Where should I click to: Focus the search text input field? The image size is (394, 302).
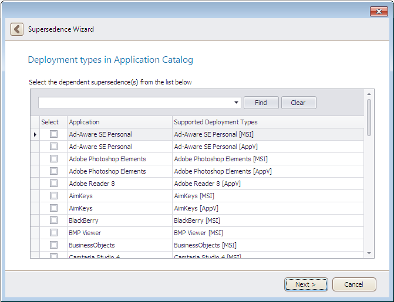[135, 103]
